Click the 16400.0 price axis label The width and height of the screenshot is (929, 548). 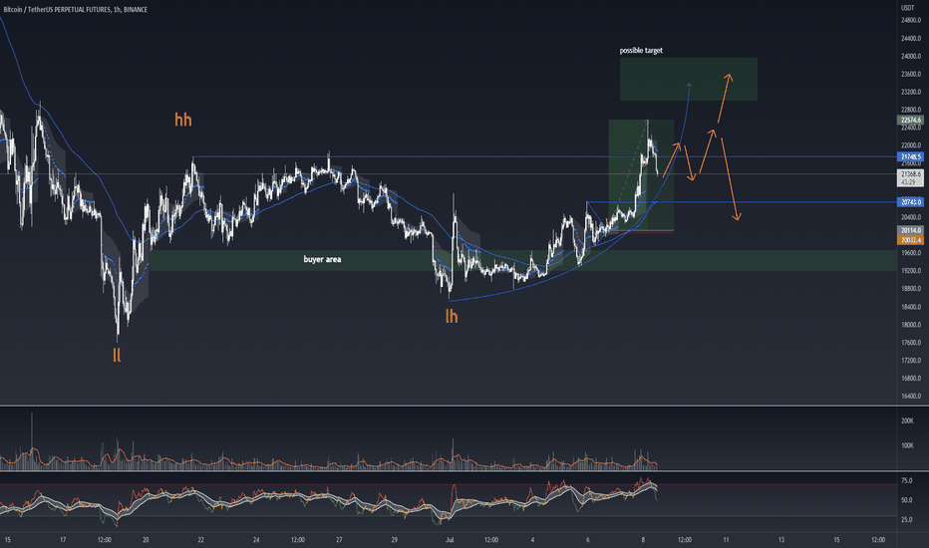(911, 397)
